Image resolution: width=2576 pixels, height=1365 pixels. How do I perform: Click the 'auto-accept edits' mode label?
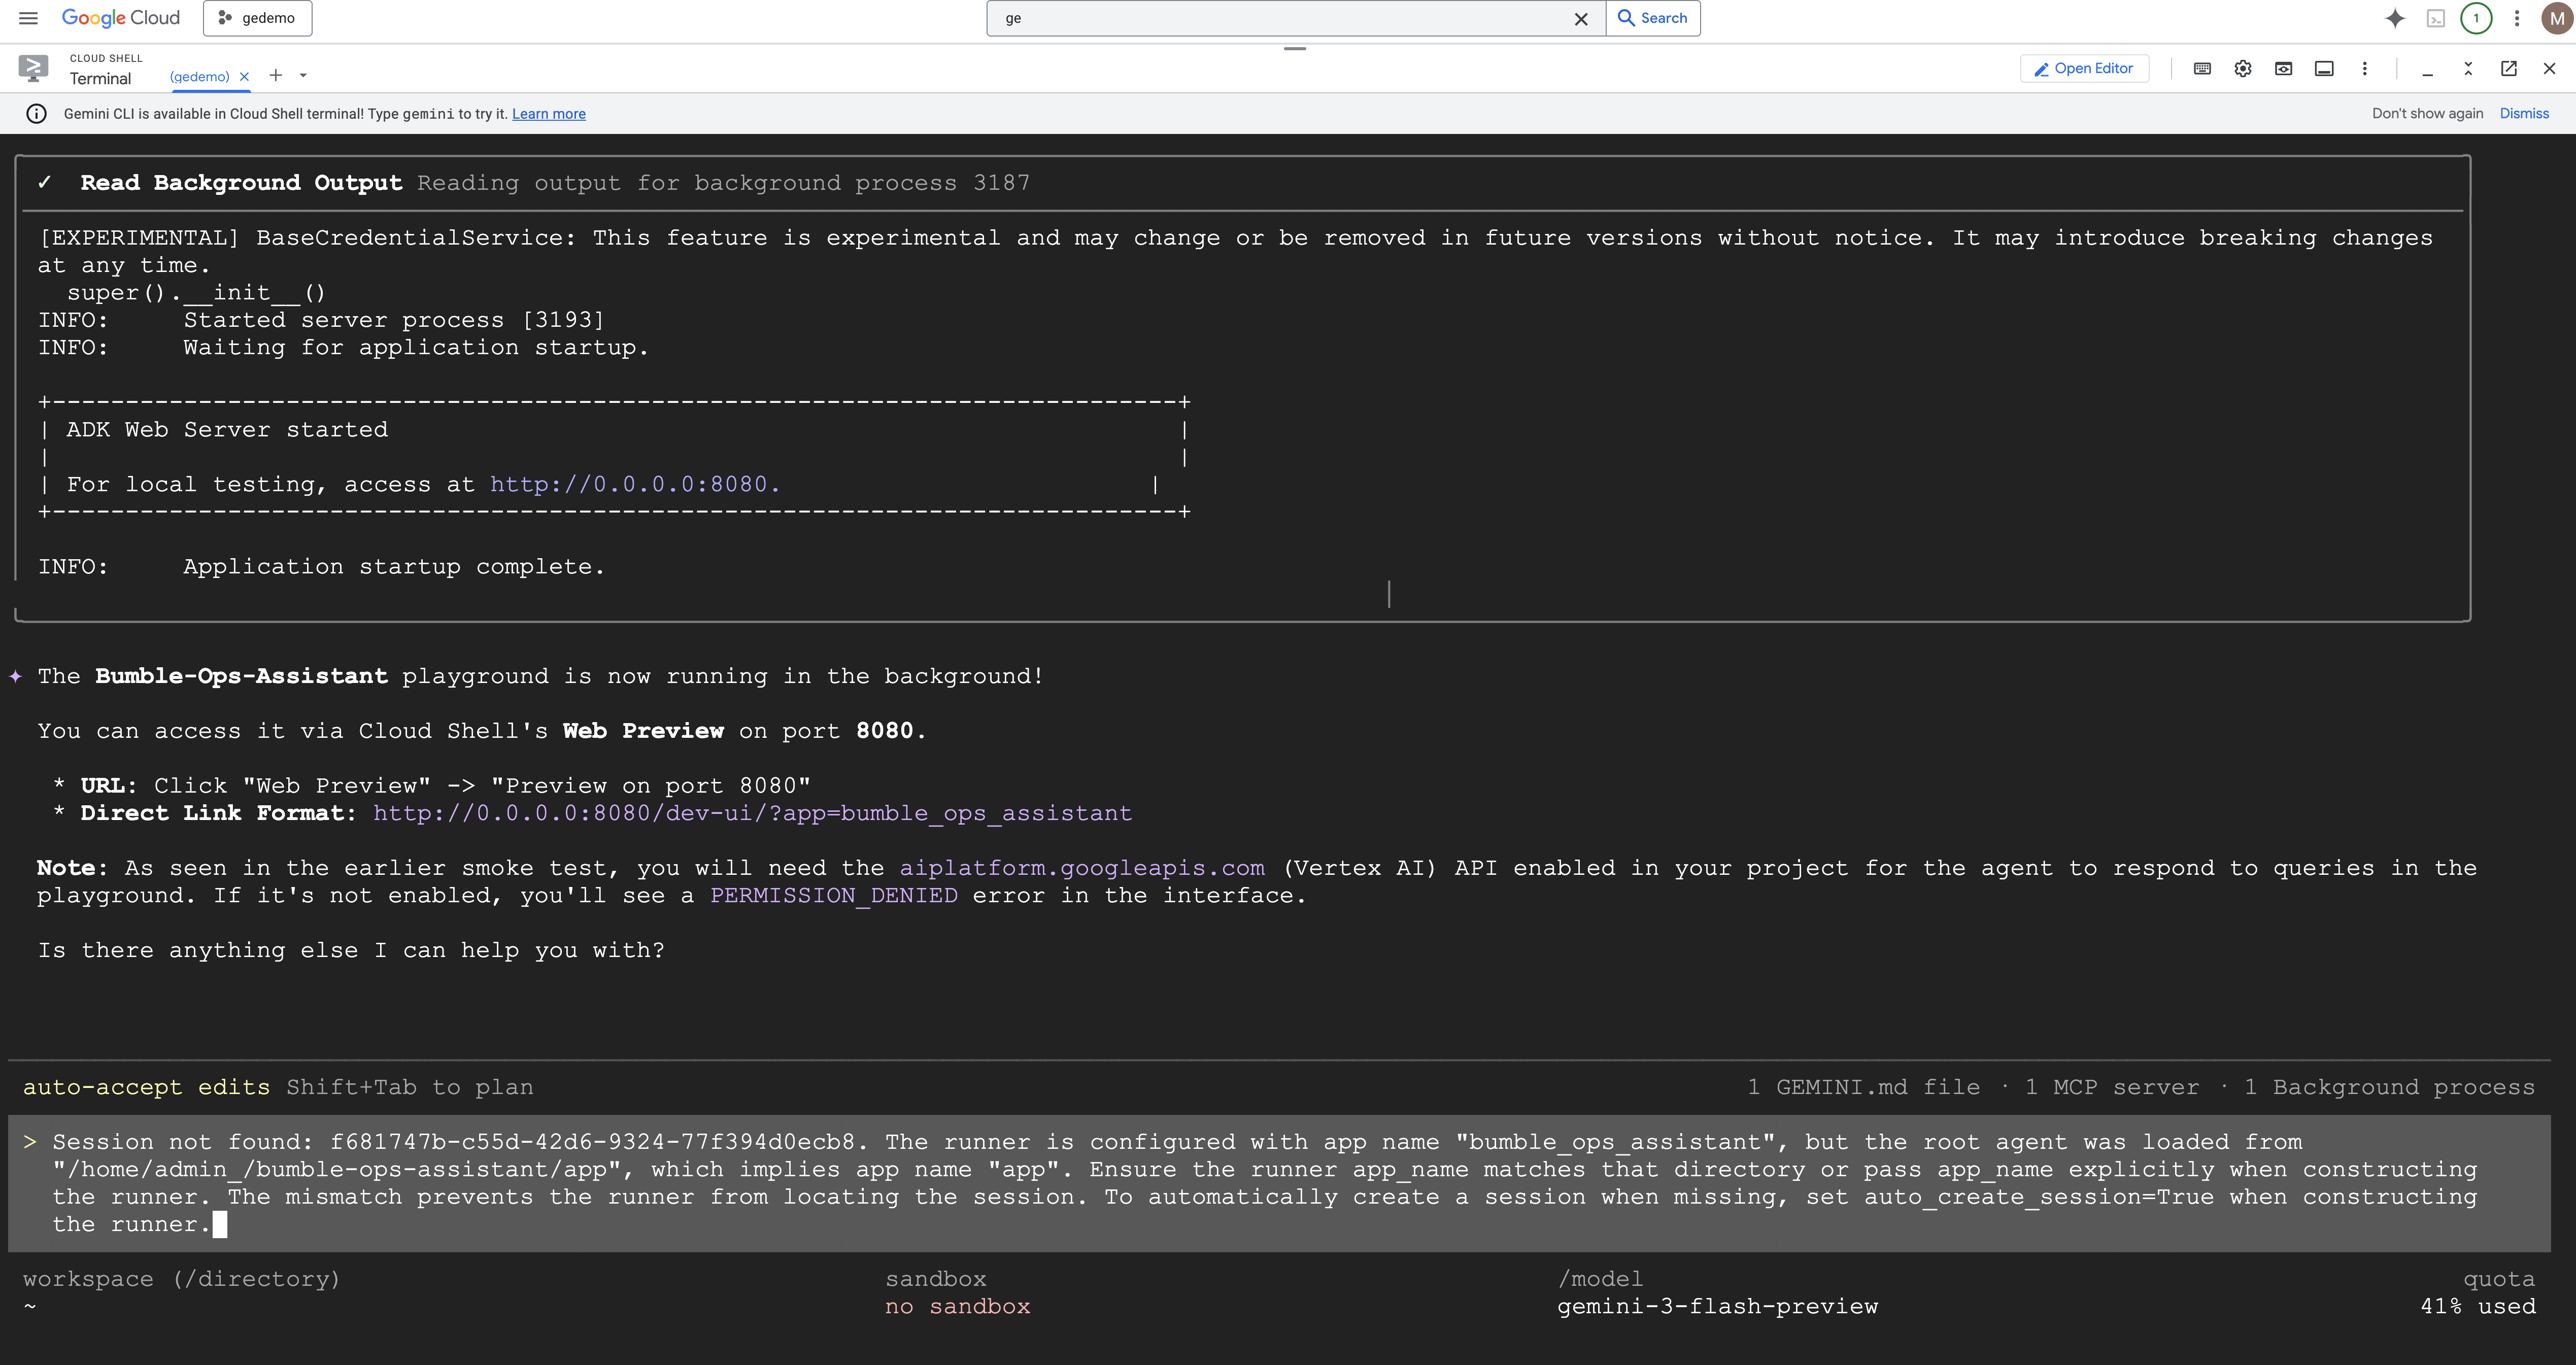coord(146,1087)
